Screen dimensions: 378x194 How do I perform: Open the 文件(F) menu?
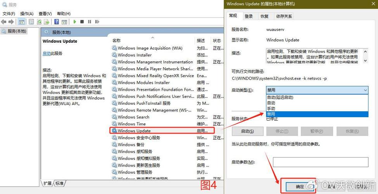9,14
